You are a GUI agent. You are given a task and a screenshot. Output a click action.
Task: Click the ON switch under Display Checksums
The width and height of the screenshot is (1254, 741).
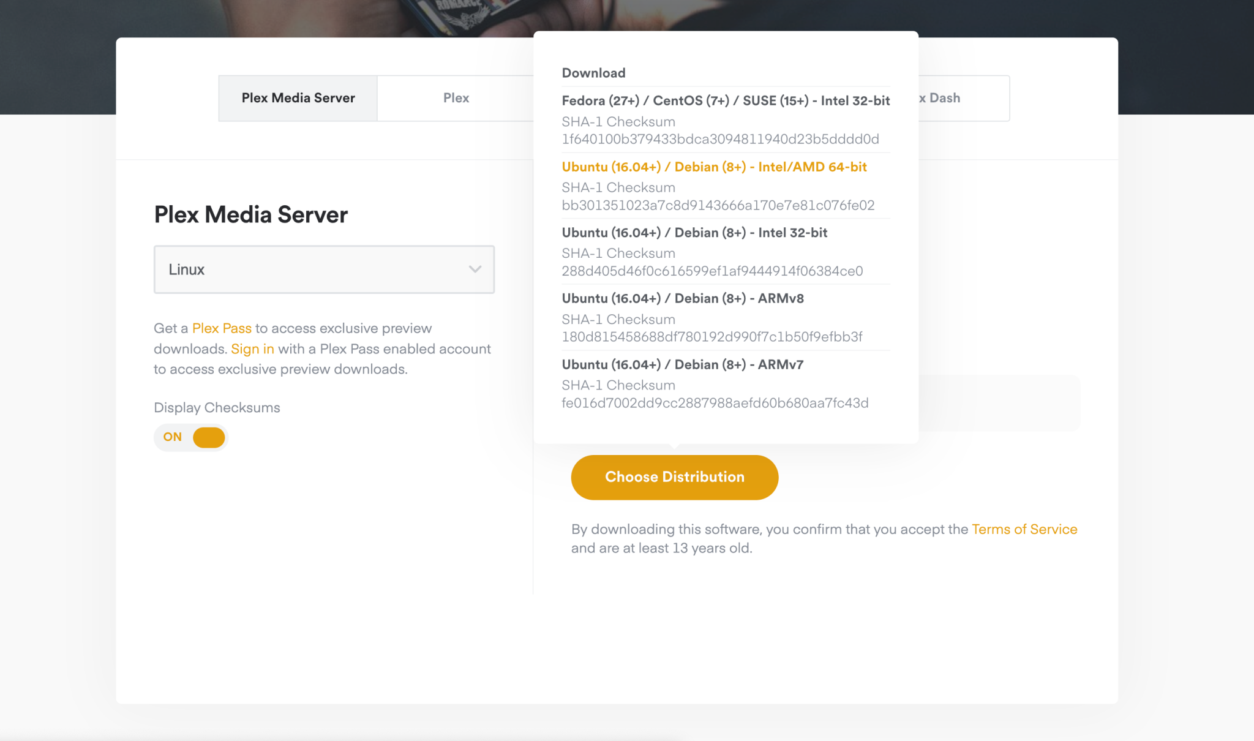click(190, 437)
